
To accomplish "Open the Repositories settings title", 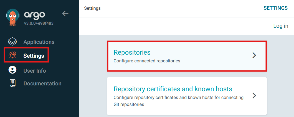I will 132,52.
